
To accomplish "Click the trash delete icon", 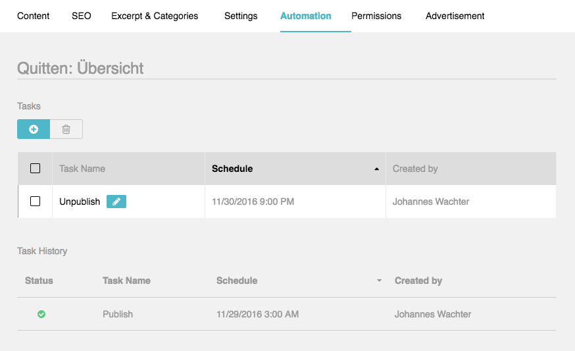I will pos(66,129).
